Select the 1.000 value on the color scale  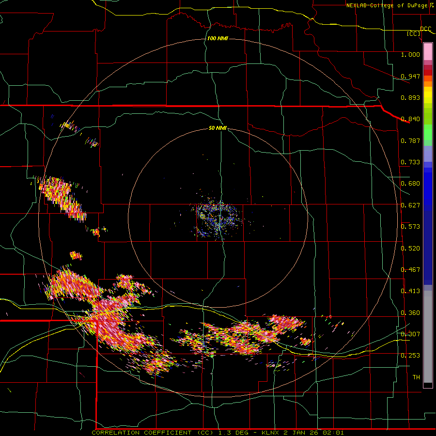pos(410,54)
